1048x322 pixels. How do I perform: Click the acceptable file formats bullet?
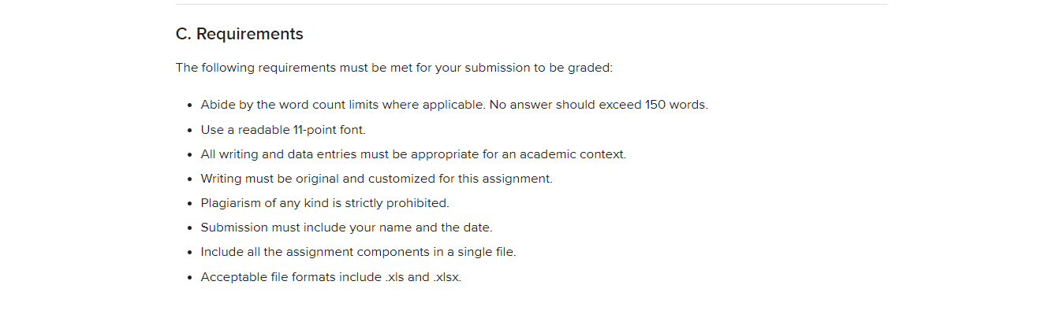pos(331,277)
